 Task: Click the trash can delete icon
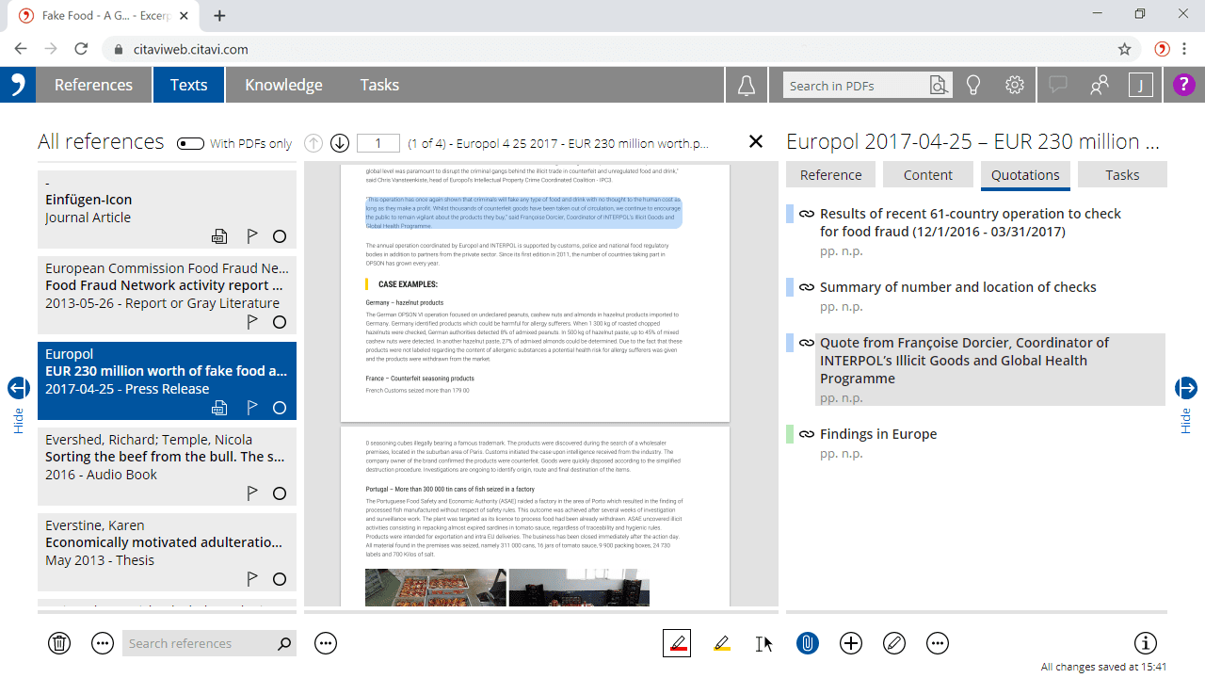click(59, 643)
